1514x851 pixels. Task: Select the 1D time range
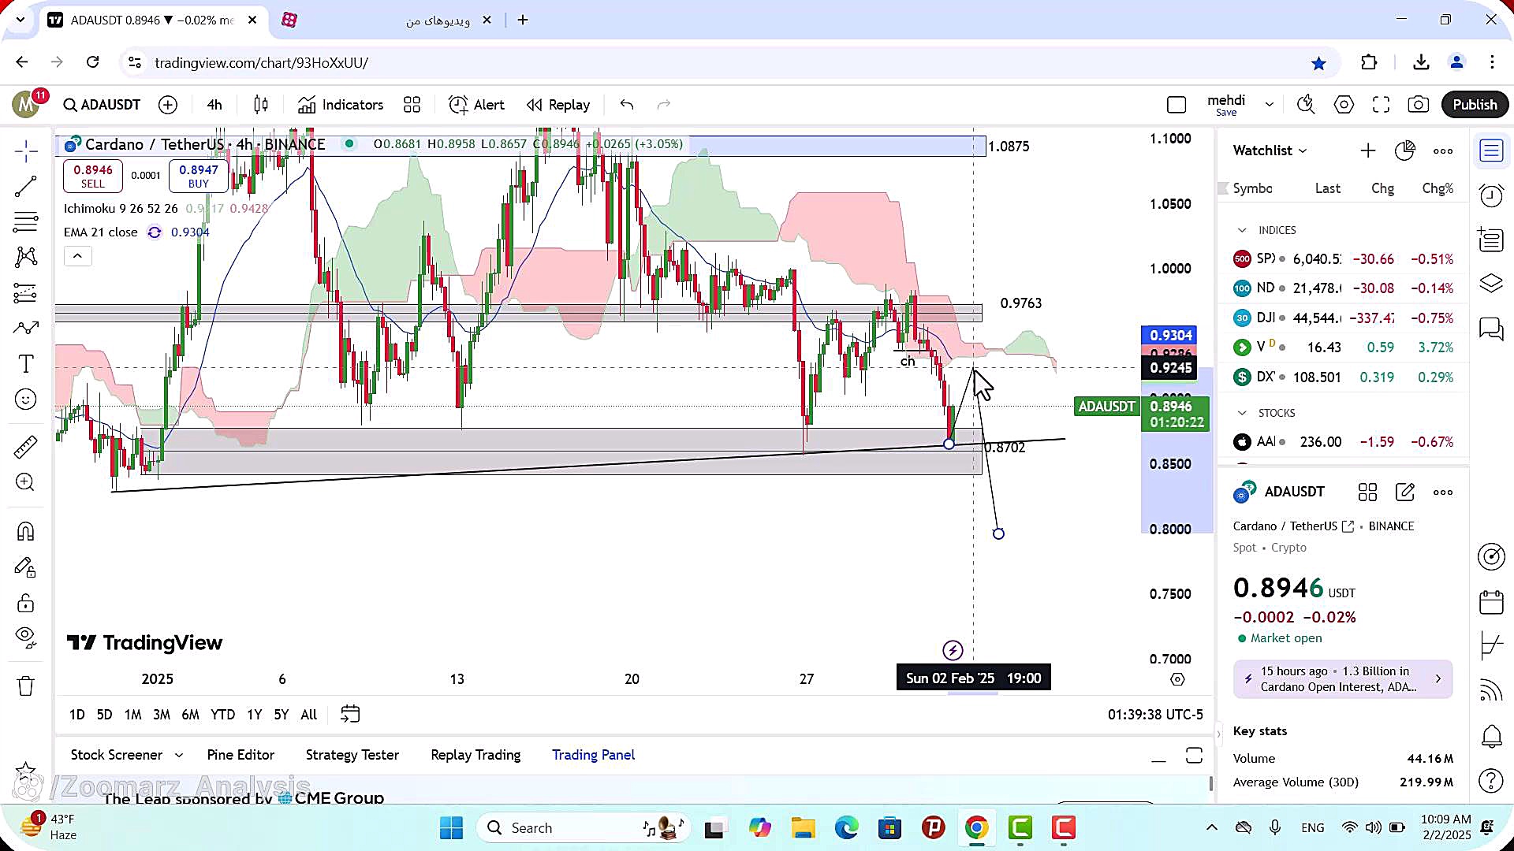click(76, 715)
